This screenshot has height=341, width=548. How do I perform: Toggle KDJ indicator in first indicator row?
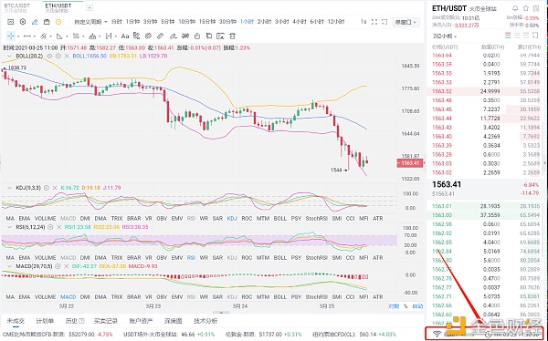pyautogui.click(x=232, y=219)
